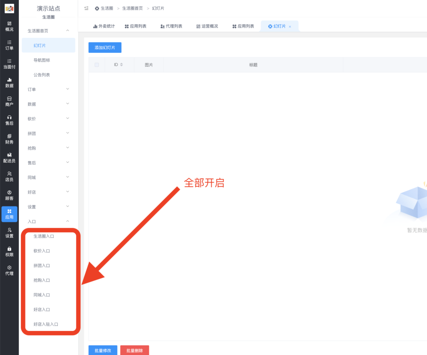The image size is (427, 355).
Task: Click the 数据 data icon
Action: 9,83
